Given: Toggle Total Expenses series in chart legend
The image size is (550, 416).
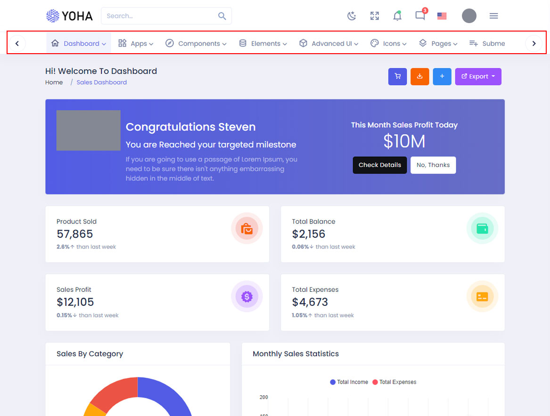Looking at the screenshot, I should [394, 382].
